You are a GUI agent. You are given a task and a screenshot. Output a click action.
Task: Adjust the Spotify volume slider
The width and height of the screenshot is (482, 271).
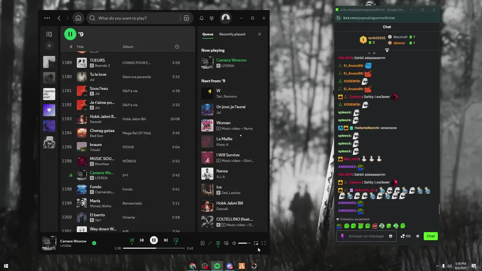pos(244,243)
